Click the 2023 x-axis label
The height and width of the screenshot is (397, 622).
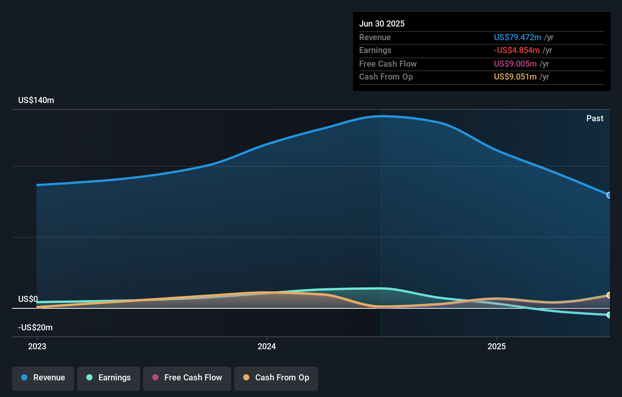(x=37, y=346)
